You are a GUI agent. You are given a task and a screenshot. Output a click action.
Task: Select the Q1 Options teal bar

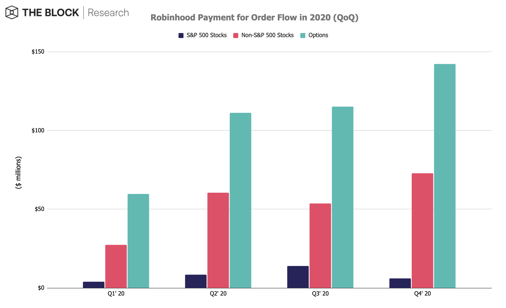click(138, 241)
